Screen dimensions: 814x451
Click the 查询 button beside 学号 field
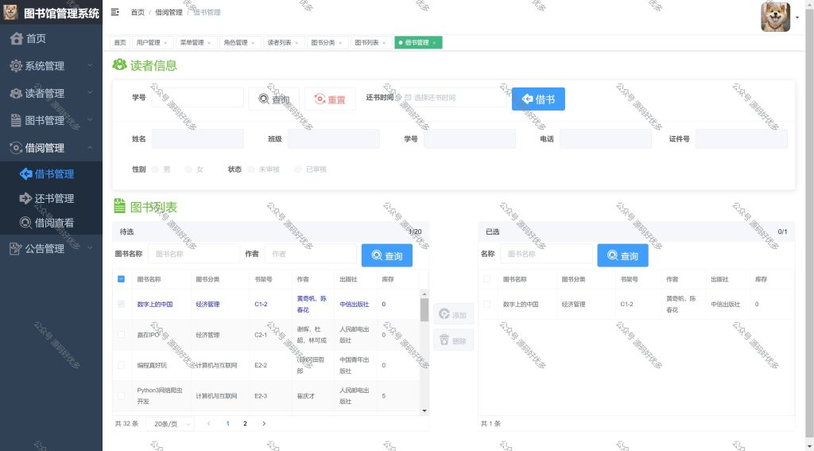(x=274, y=99)
